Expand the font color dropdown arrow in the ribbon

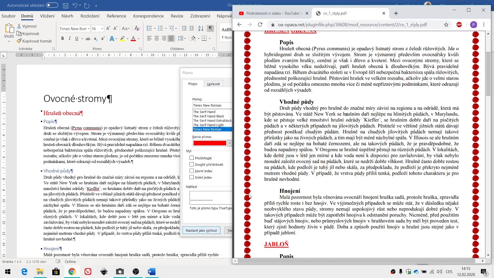pyautogui.click(x=139, y=39)
